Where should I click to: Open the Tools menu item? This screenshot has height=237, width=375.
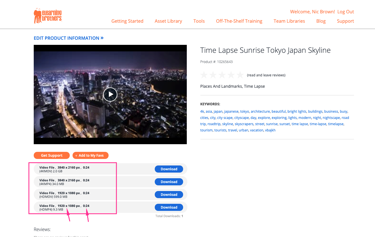(199, 21)
